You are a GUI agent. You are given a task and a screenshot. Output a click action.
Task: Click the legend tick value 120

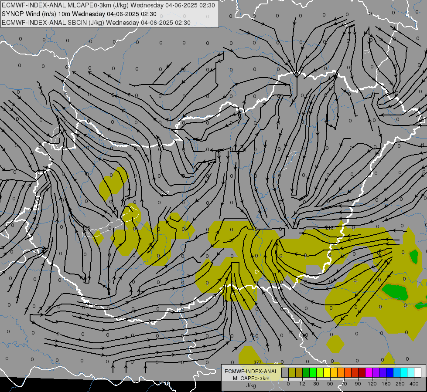tap(372, 384)
